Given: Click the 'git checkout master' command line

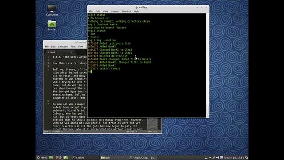Looking at the screenshot, I should (103, 24).
